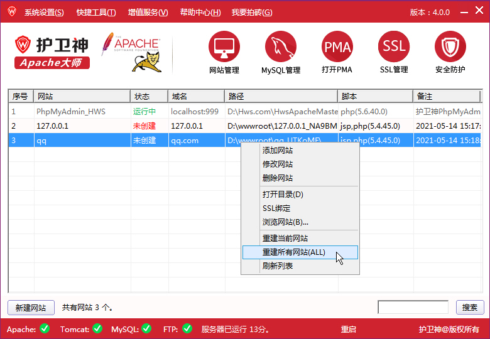Click the MySQL status green check icon
Viewport: 490px width, 339px height.
coord(146,328)
